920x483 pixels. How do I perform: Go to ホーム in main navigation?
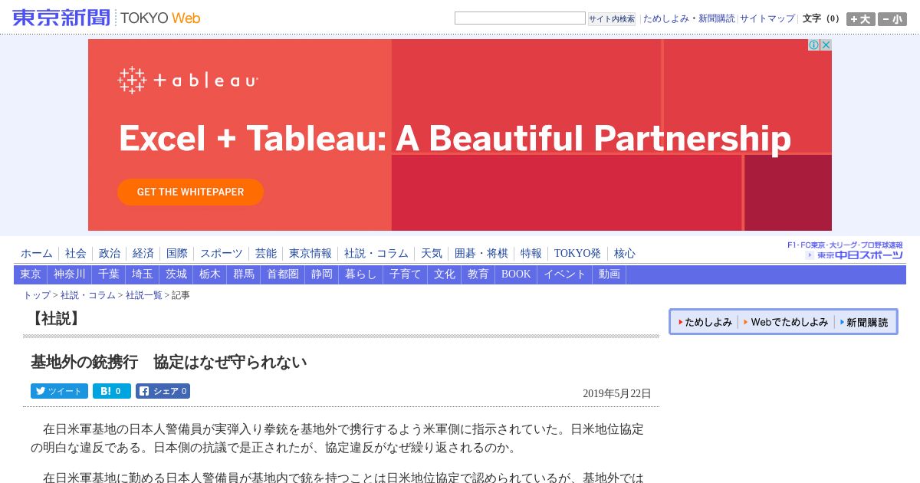pyautogui.click(x=37, y=254)
